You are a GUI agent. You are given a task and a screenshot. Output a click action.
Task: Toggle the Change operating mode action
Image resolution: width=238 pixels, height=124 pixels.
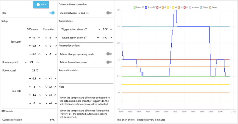pos(109,54)
